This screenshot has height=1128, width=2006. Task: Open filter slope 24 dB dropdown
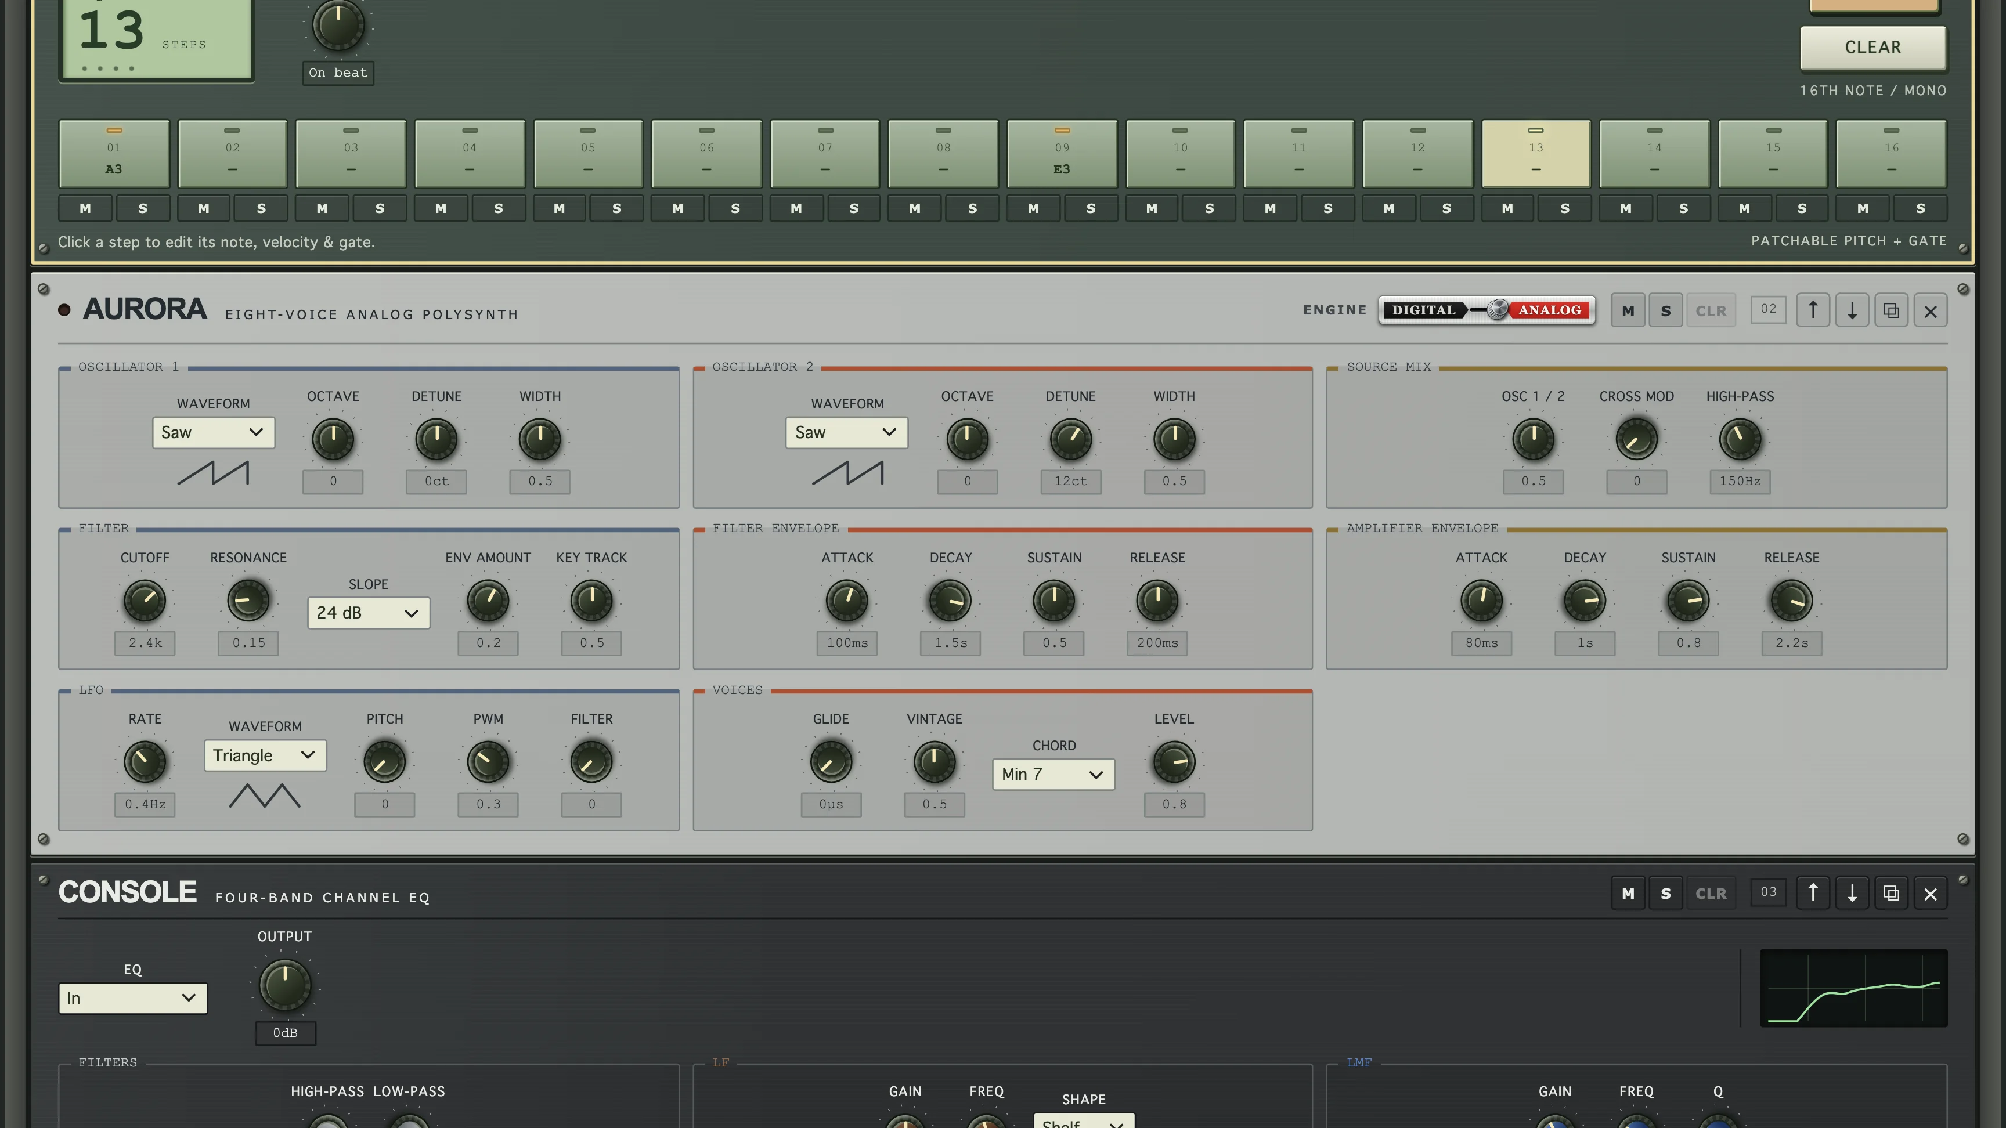(x=369, y=613)
